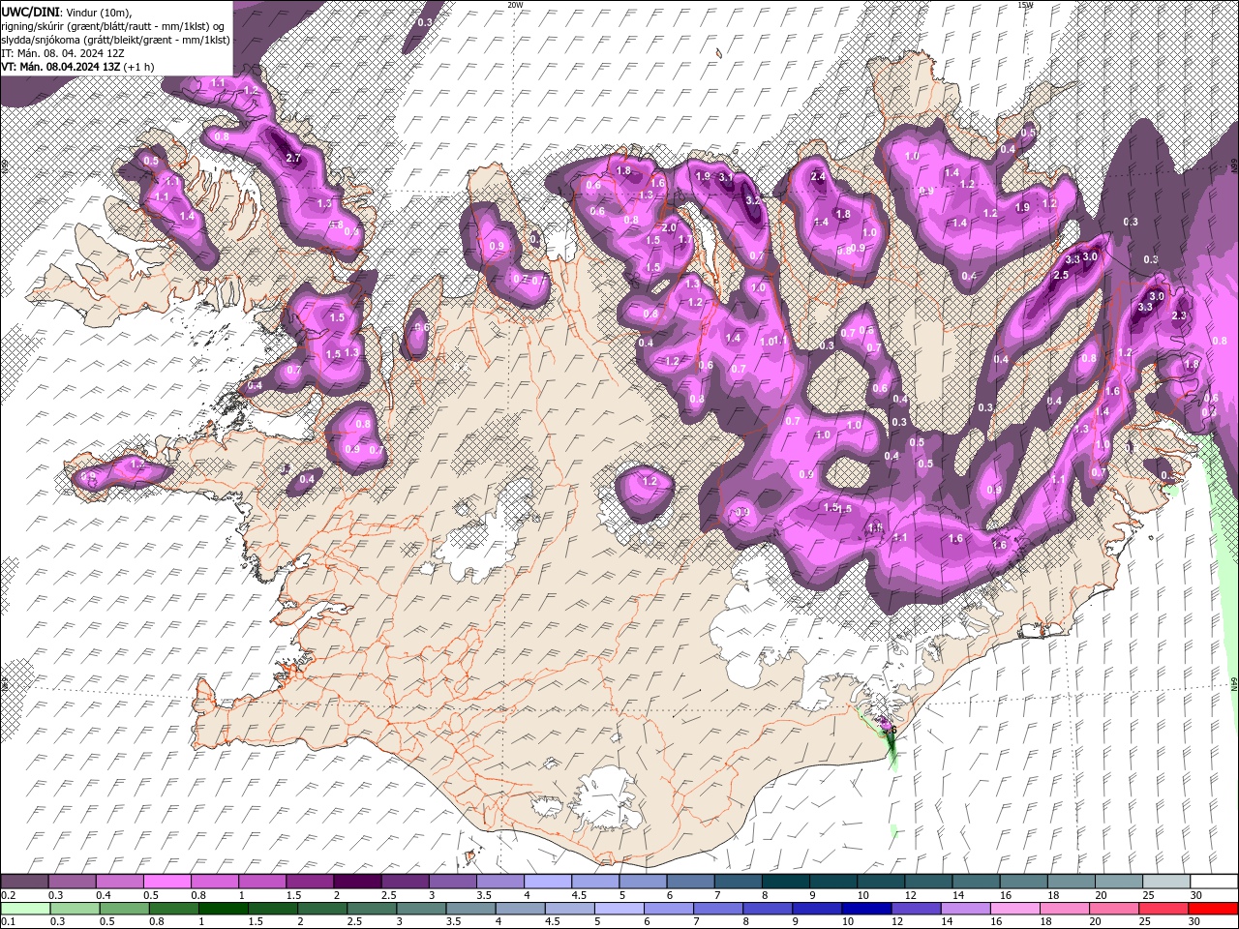This screenshot has width=1239, height=929.
Task: Click the white swatch above upper scale 30
Action: (x=1215, y=881)
